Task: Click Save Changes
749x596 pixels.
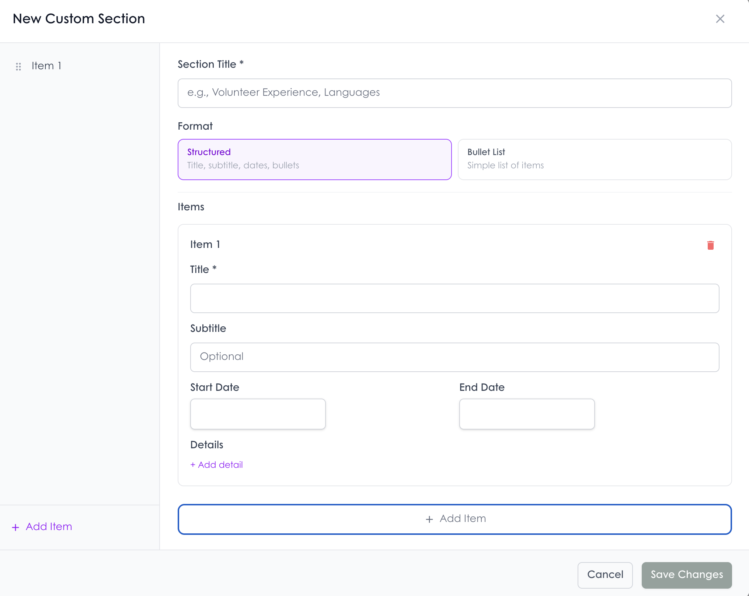Action: 686,575
